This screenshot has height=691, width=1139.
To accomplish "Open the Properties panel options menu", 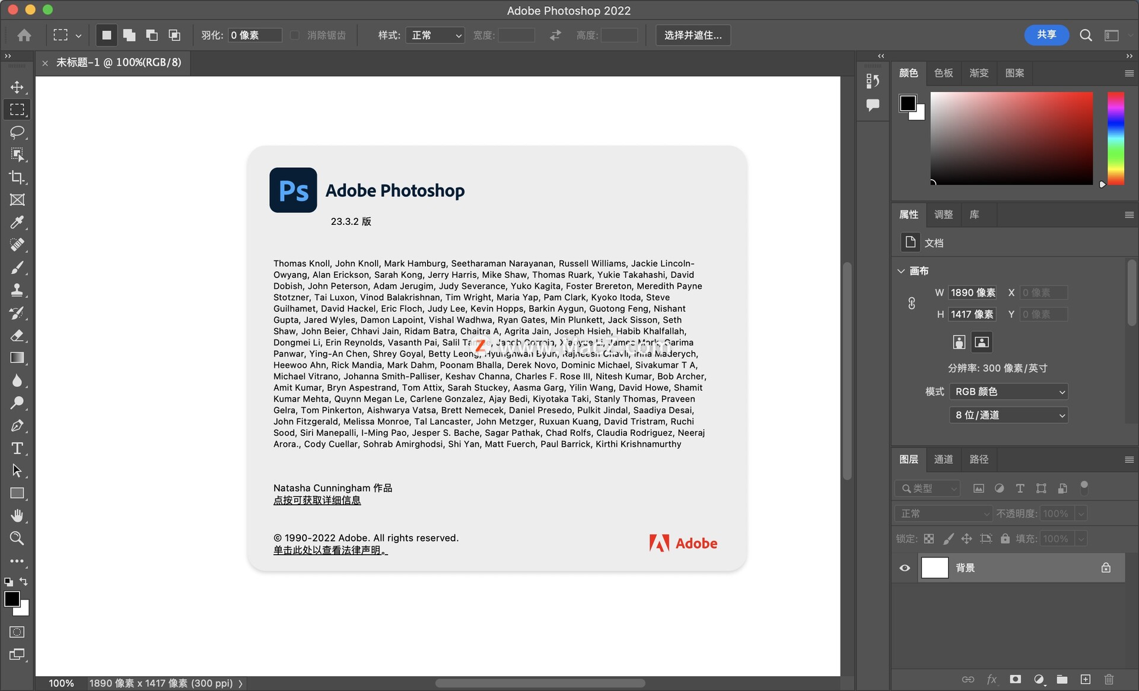I will coord(1129,215).
